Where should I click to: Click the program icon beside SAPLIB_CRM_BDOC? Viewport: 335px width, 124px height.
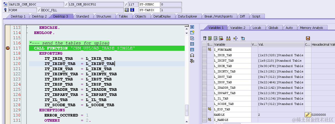pyautogui.click(x=5, y=4)
